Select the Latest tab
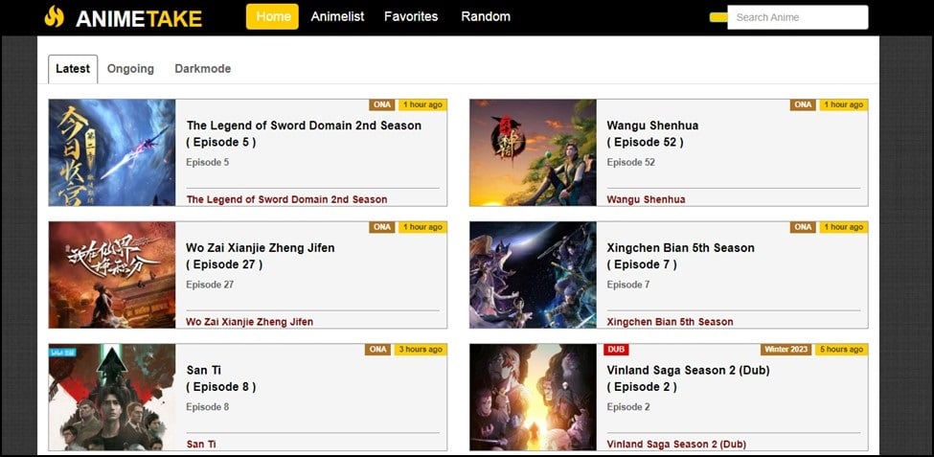The height and width of the screenshot is (457, 934). pyautogui.click(x=73, y=69)
